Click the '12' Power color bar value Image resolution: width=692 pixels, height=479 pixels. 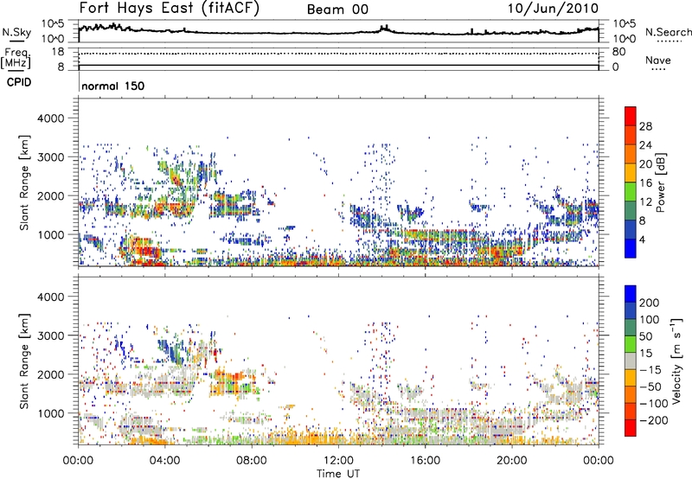click(645, 201)
